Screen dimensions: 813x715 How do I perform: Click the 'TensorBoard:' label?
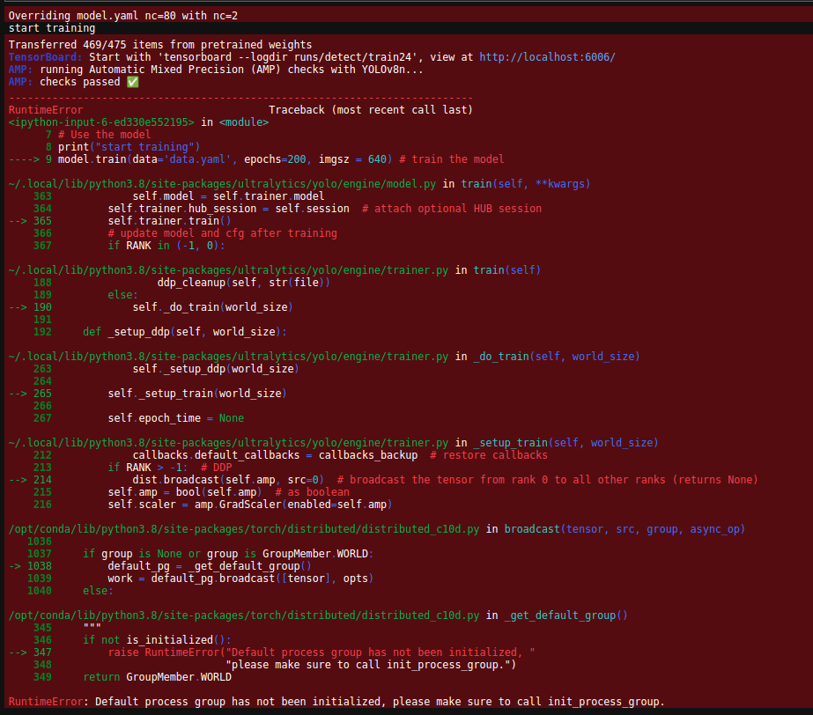click(45, 57)
